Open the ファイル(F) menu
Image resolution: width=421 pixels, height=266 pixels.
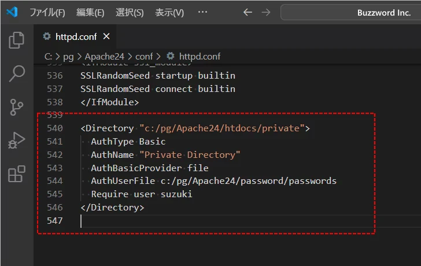click(x=47, y=12)
